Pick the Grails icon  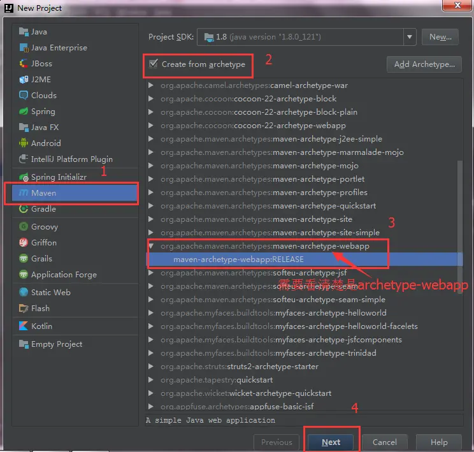[x=24, y=258]
